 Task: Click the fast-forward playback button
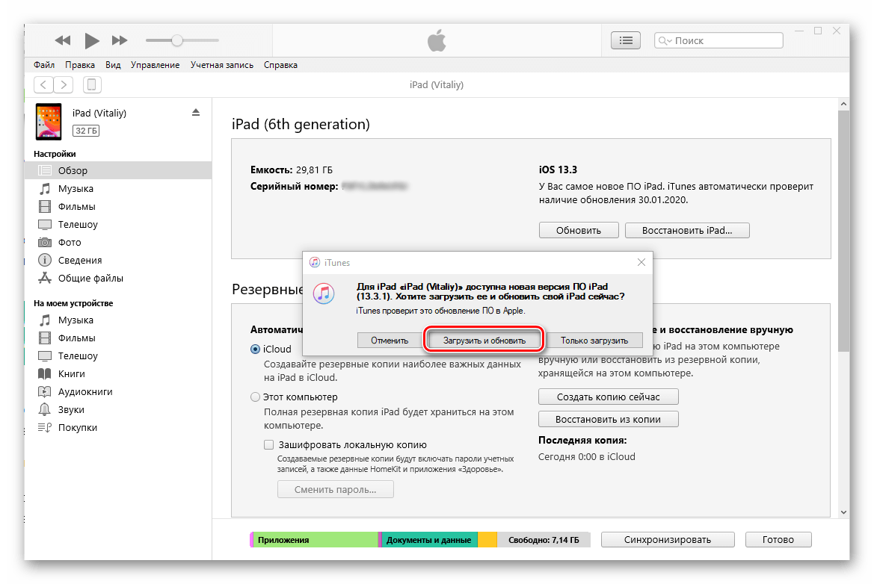tap(120, 40)
